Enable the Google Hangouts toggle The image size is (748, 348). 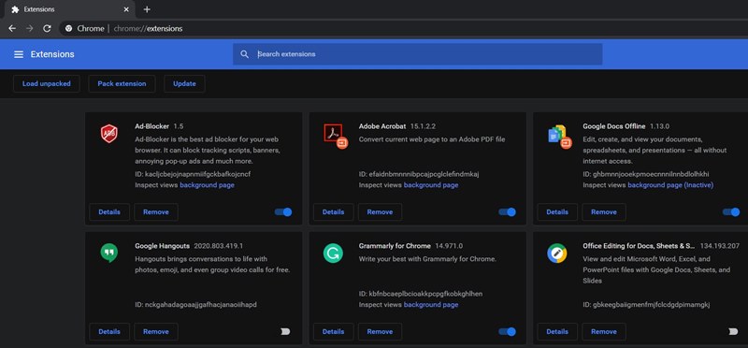[x=285, y=331]
